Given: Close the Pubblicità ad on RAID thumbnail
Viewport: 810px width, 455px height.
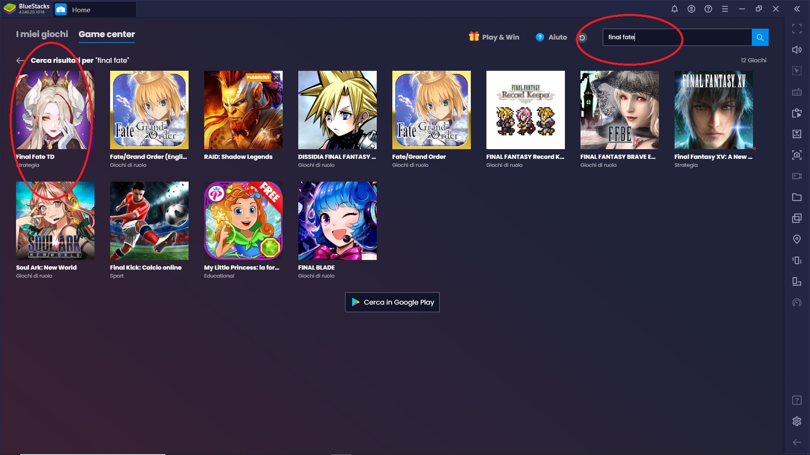Looking at the screenshot, I should pyautogui.click(x=276, y=78).
